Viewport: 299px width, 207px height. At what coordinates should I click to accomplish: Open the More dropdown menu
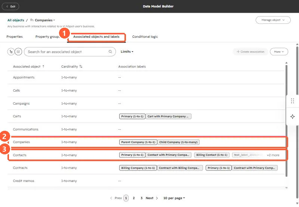click(x=279, y=52)
